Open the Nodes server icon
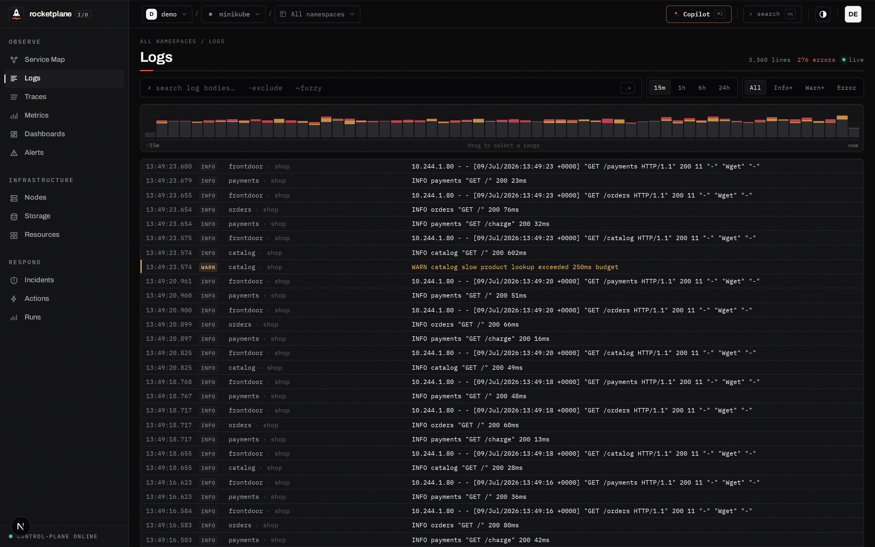Viewport: 875px width, 547px height. click(14, 198)
